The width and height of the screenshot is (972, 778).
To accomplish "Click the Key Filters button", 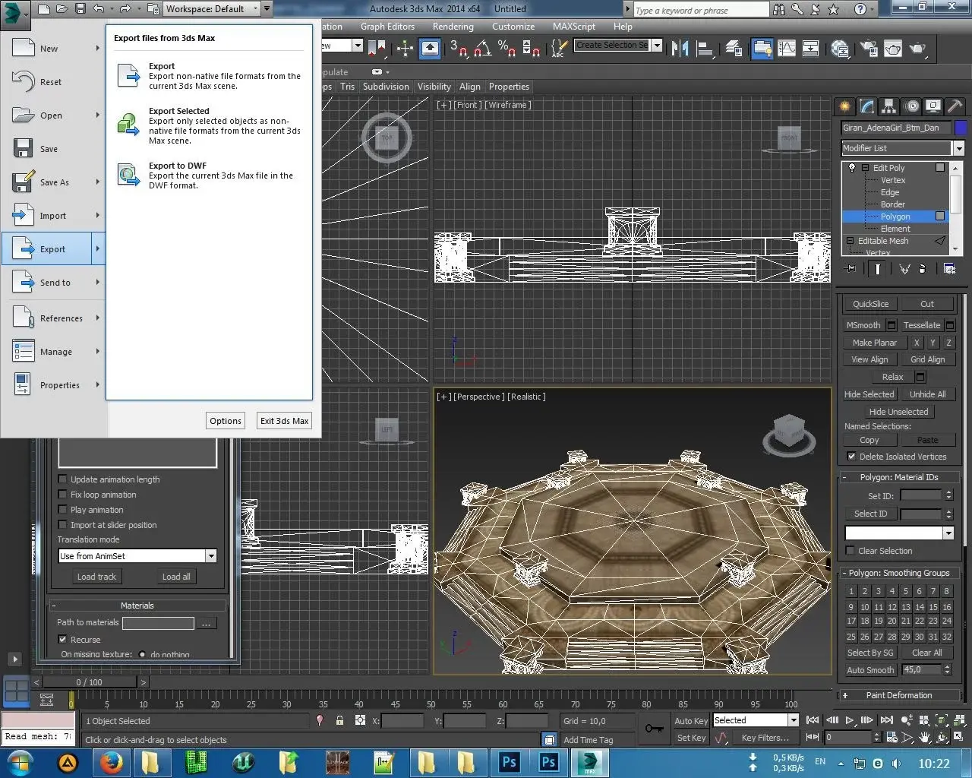I will pyautogui.click(x=765, y=738).
